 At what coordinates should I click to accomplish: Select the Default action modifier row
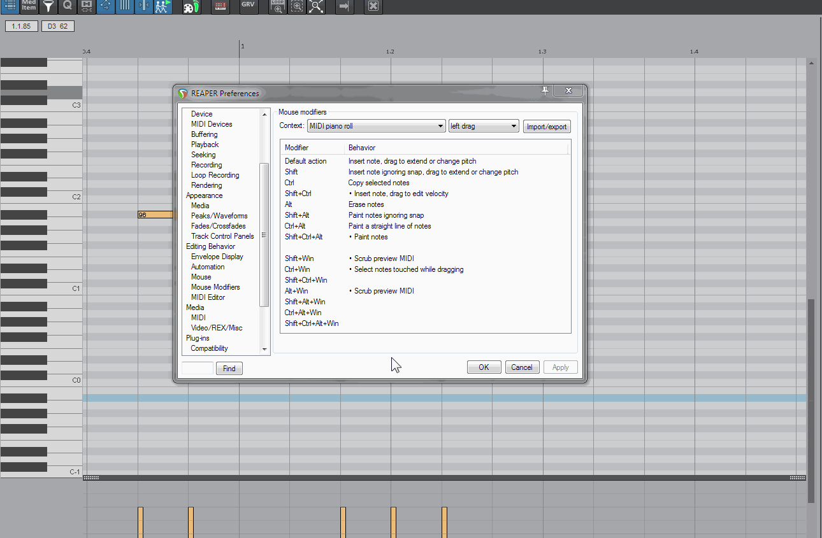coord(425,161)
